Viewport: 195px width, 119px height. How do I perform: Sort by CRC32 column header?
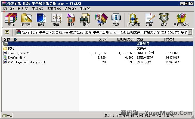point(179,39)
